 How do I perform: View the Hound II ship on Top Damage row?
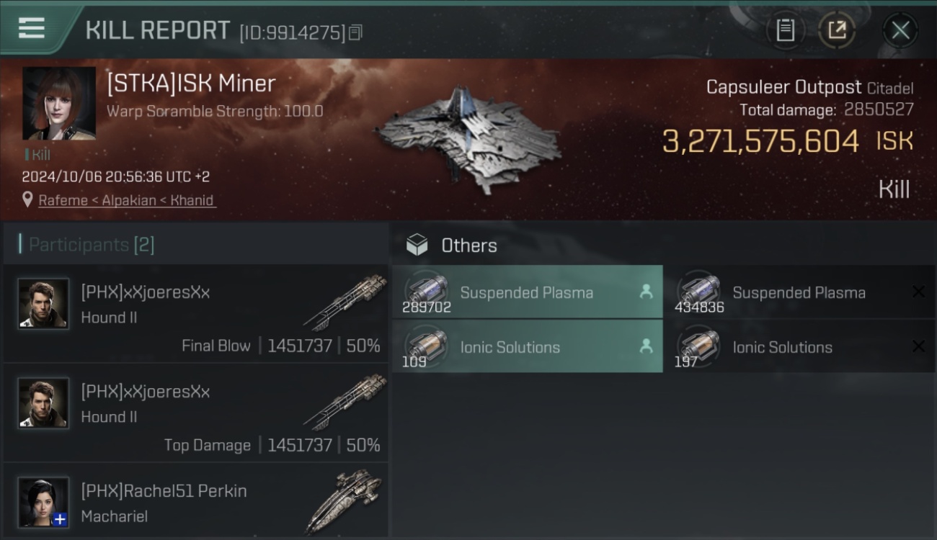coord(345,402)
